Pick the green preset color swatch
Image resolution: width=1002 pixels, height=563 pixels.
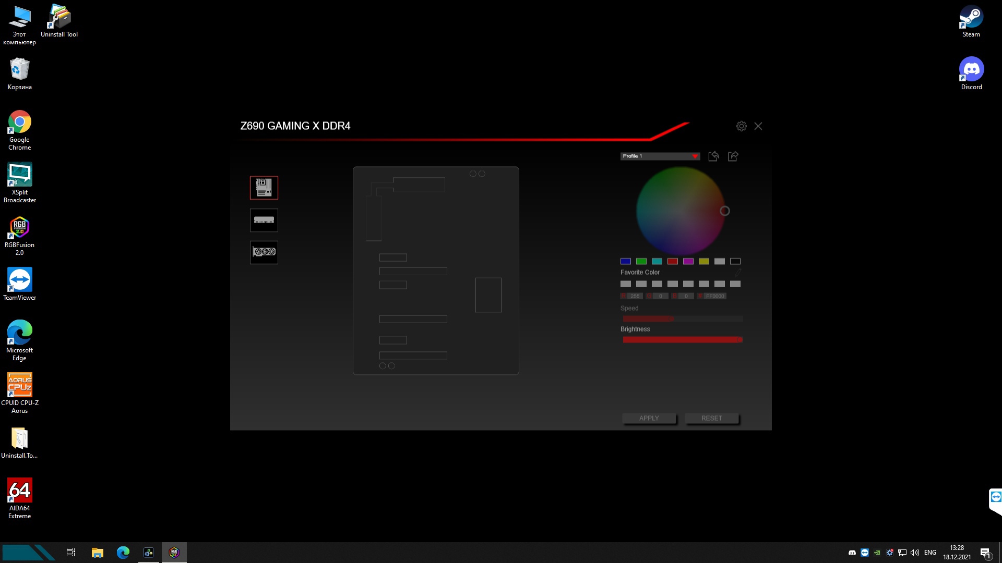[x=641, y=261]
